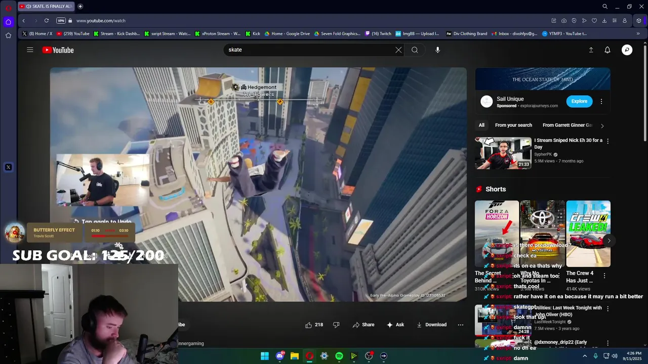Open more options for Sail Unique ad
Screen dimensions: 648x364
(601, 102)
